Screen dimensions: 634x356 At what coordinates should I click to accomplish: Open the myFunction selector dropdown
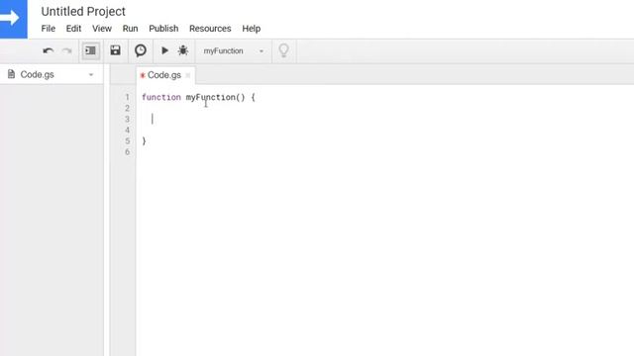234,50
